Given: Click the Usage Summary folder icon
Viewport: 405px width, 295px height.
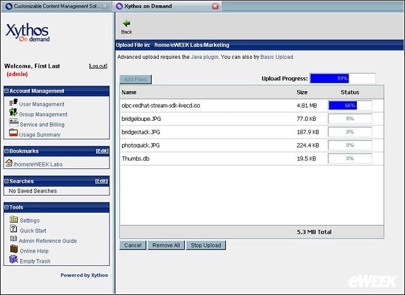Looking at the screenshot, I should click(13, 133).
